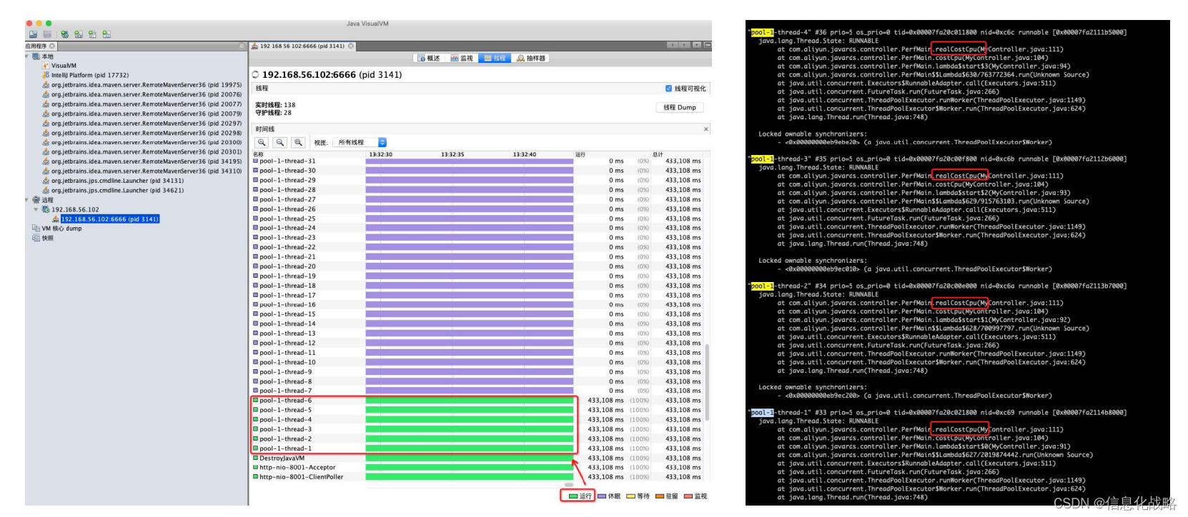Click the VisualVM node icon in tree
1188x517 pixels.
pos(46,66)
